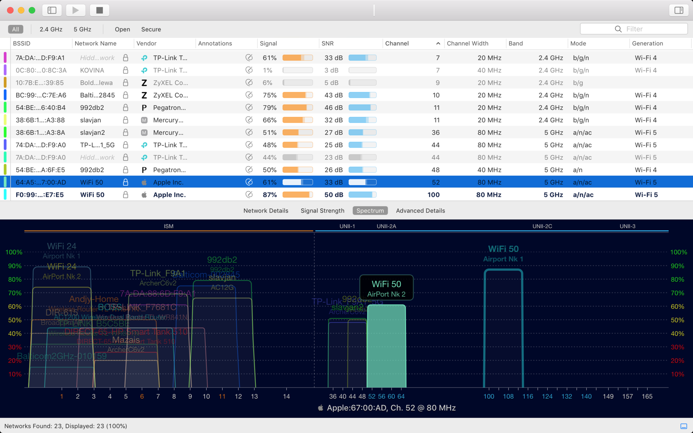693x433 pixels.
Task: Toggle the right inspector panel icon
Action: pyautogui.click(x=679, y=10)
